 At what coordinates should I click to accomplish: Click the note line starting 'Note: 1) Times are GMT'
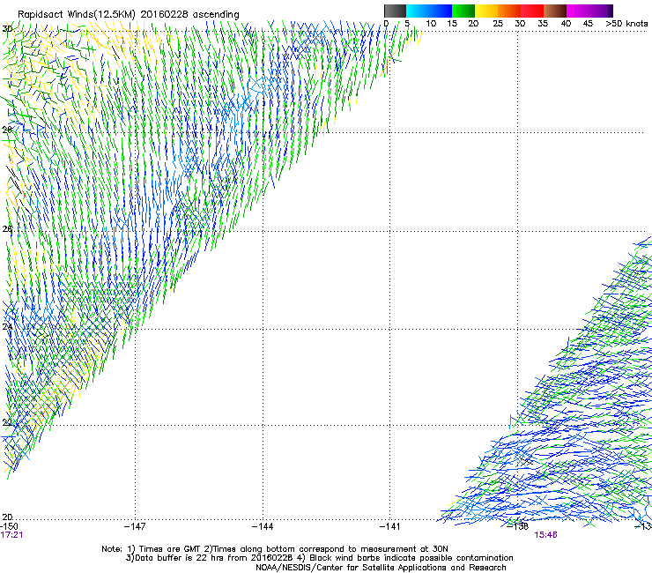pyautogui.click(x=274, y=549)
